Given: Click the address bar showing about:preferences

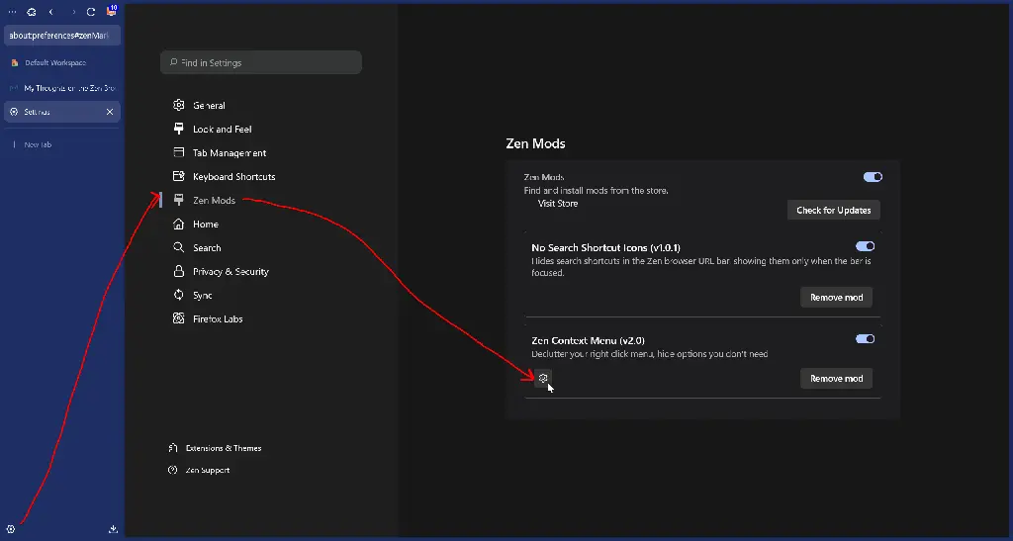Looking at the screenshot, I should coord(62,36).
